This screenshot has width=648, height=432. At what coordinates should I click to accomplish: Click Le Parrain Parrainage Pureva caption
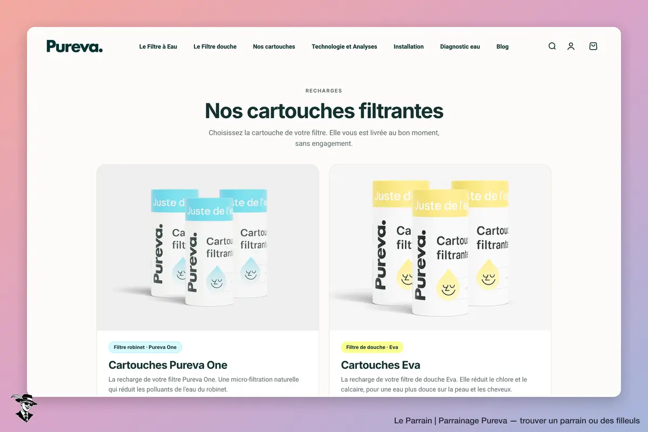pyautogui.click(x=517, y=421)
